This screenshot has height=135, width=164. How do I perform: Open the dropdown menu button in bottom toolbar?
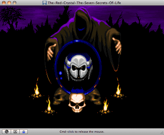click(15, 132)
